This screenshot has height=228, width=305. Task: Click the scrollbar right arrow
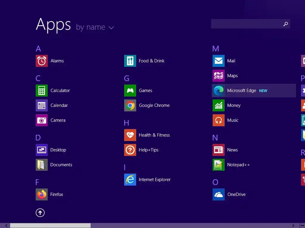293,226
